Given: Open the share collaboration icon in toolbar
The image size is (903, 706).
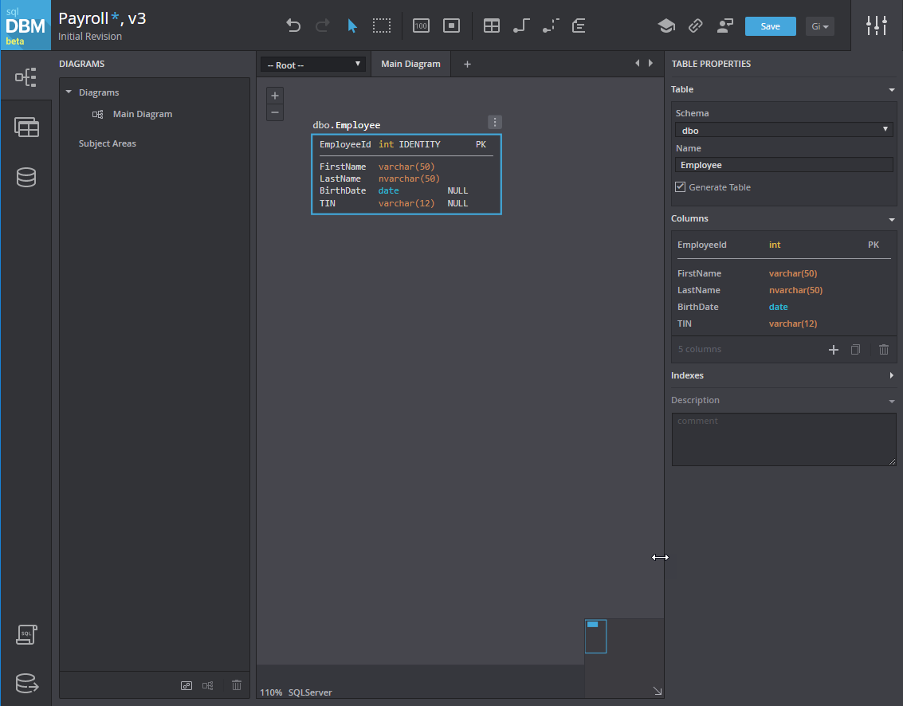Looking at the screenshot, I should [724, 25].
